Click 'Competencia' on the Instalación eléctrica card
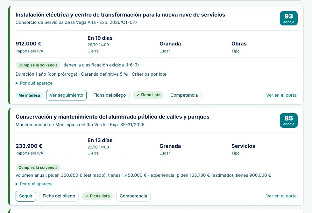Viewport: 312px width, 213px height. coord(184,95)
